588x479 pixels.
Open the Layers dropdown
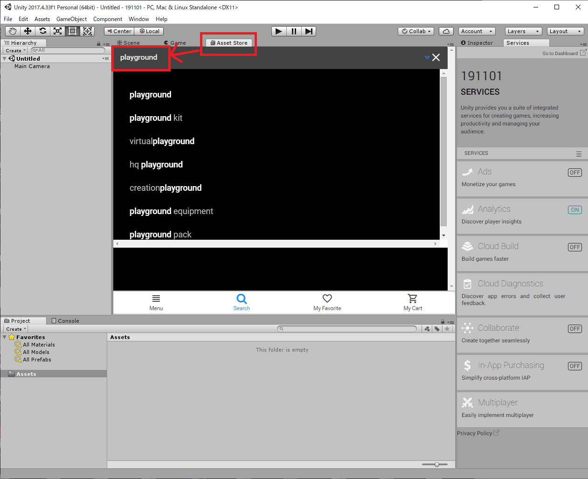tap(523, 31)
